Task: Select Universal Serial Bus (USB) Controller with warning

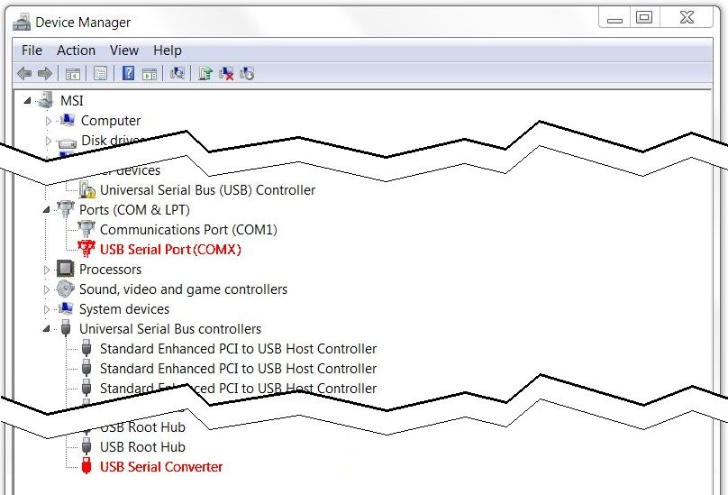Action: coord(207,190)
